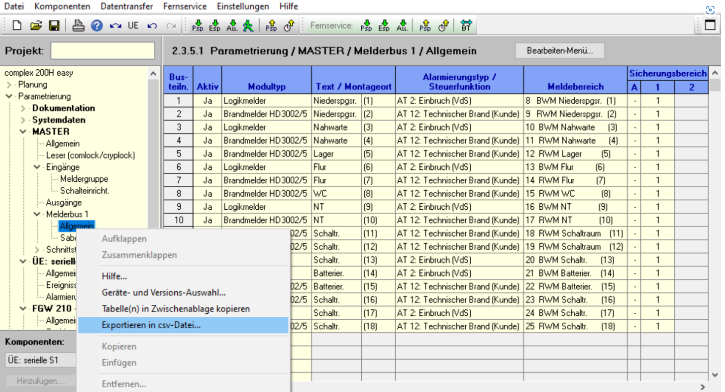Open help via blue question mark
Viewport: 725px width, 392px height.
click(x=97, y=25)
